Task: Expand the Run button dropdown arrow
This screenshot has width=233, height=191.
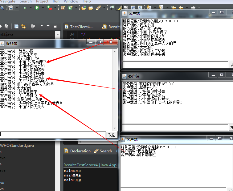Action: [x=42, y=8]
